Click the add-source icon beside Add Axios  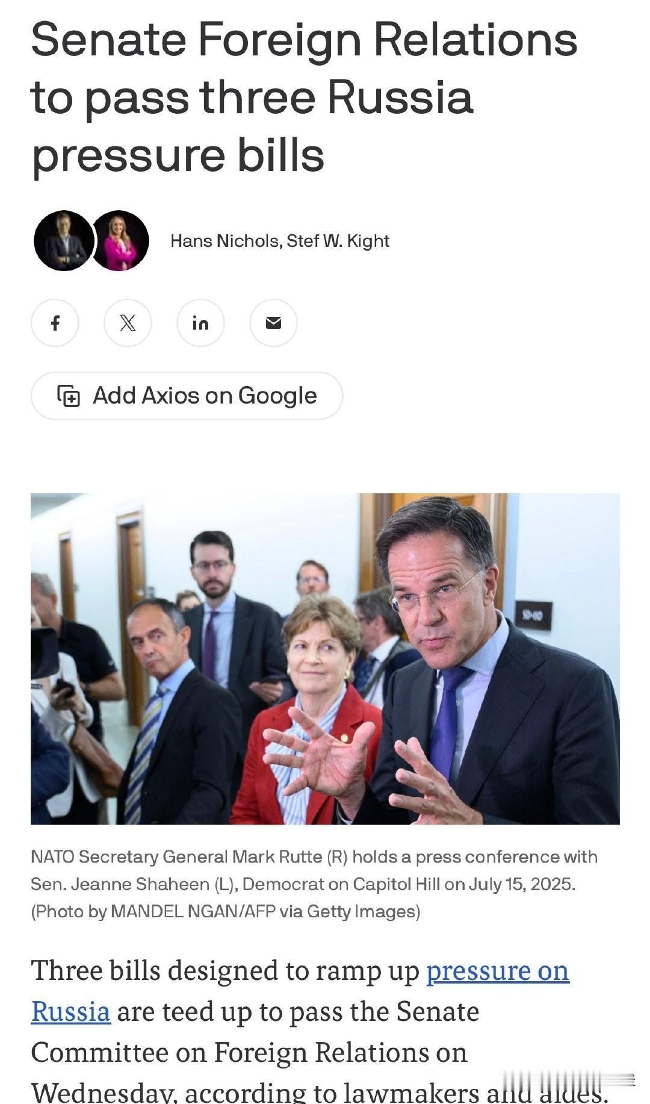point(68,396)
